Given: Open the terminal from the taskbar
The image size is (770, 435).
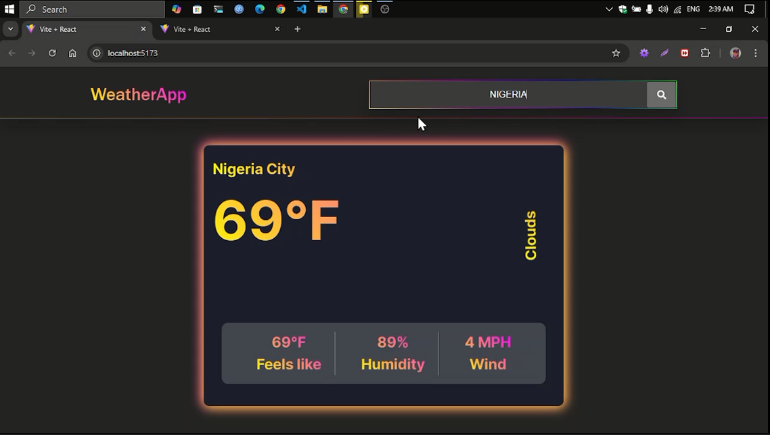Looking at the screenshot, I should [x=218, y=9].
